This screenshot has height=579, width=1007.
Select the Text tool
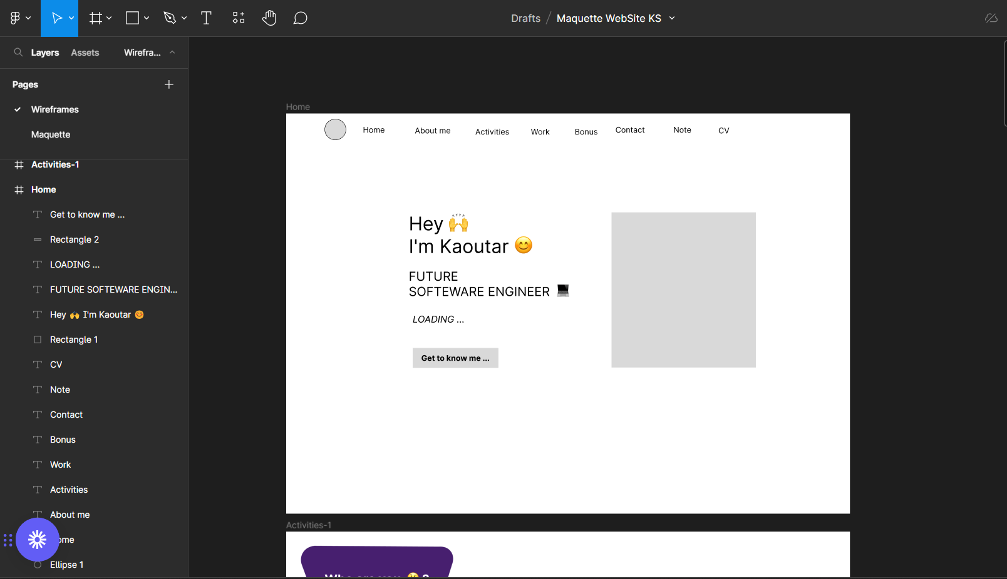(x=206, y=18)
